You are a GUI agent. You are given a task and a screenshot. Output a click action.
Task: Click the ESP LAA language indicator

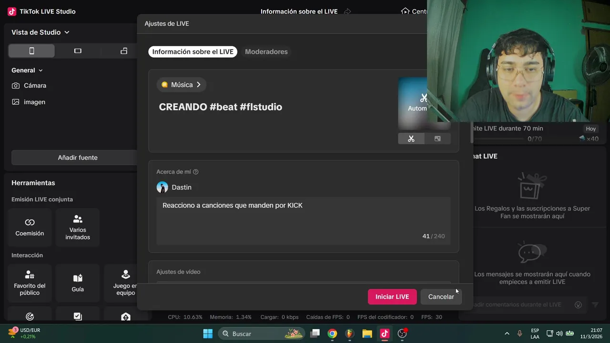click(535, 333)
